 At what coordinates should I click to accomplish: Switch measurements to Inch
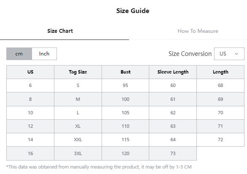point(44,54)
